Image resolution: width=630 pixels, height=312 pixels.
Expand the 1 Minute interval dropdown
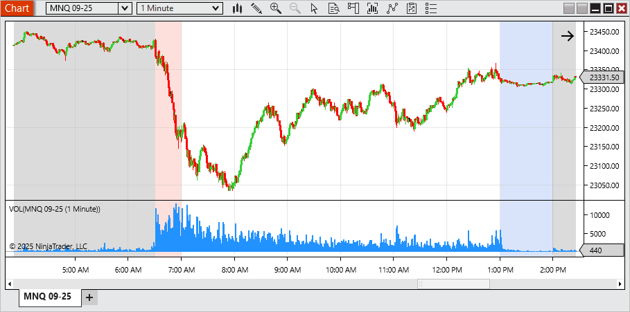click(216, 8)
